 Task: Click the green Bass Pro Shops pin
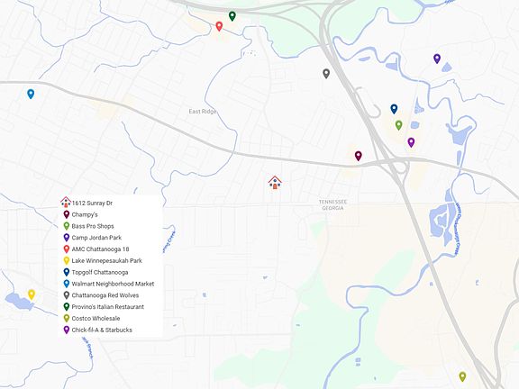[399, 125]
